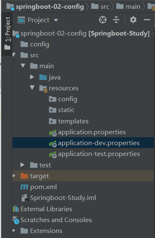Screen dimensions: 155x238
Task: Collapse the main folder arrow
Action: click(x=23, y=66)
